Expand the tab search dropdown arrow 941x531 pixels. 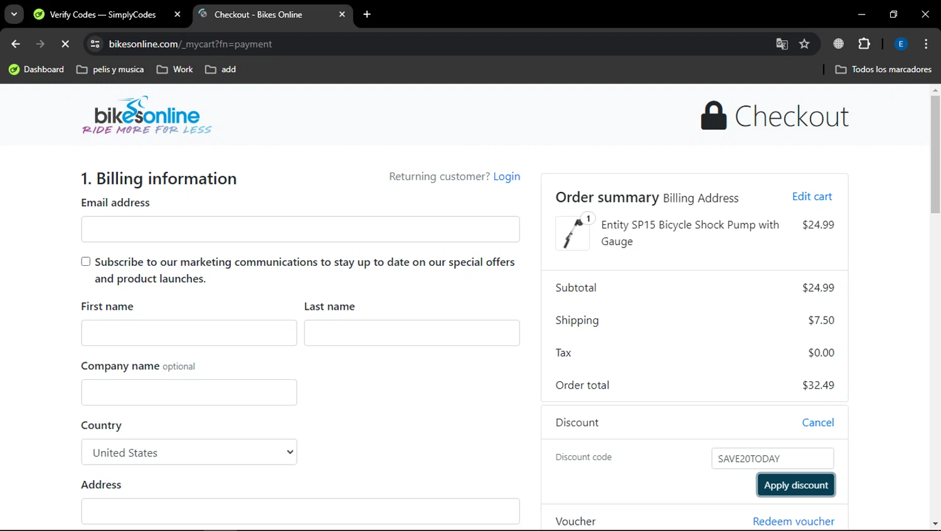pos(14,14)
